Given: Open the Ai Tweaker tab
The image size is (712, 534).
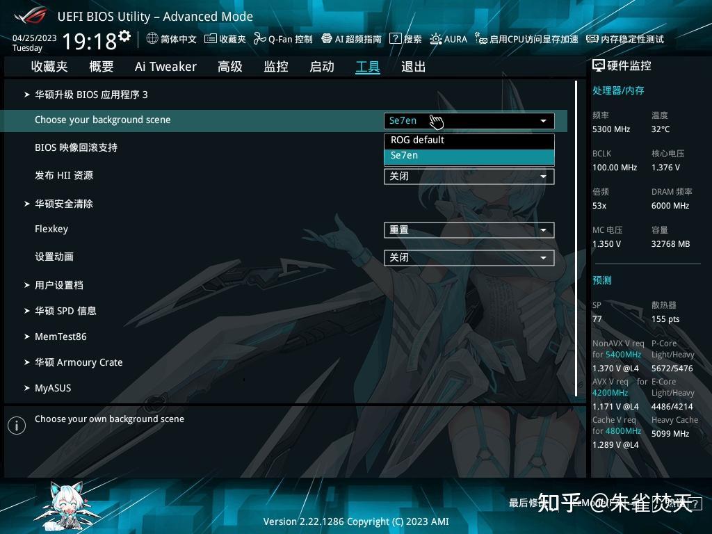Looking at the screenshot, I should [x=165, y=67].
